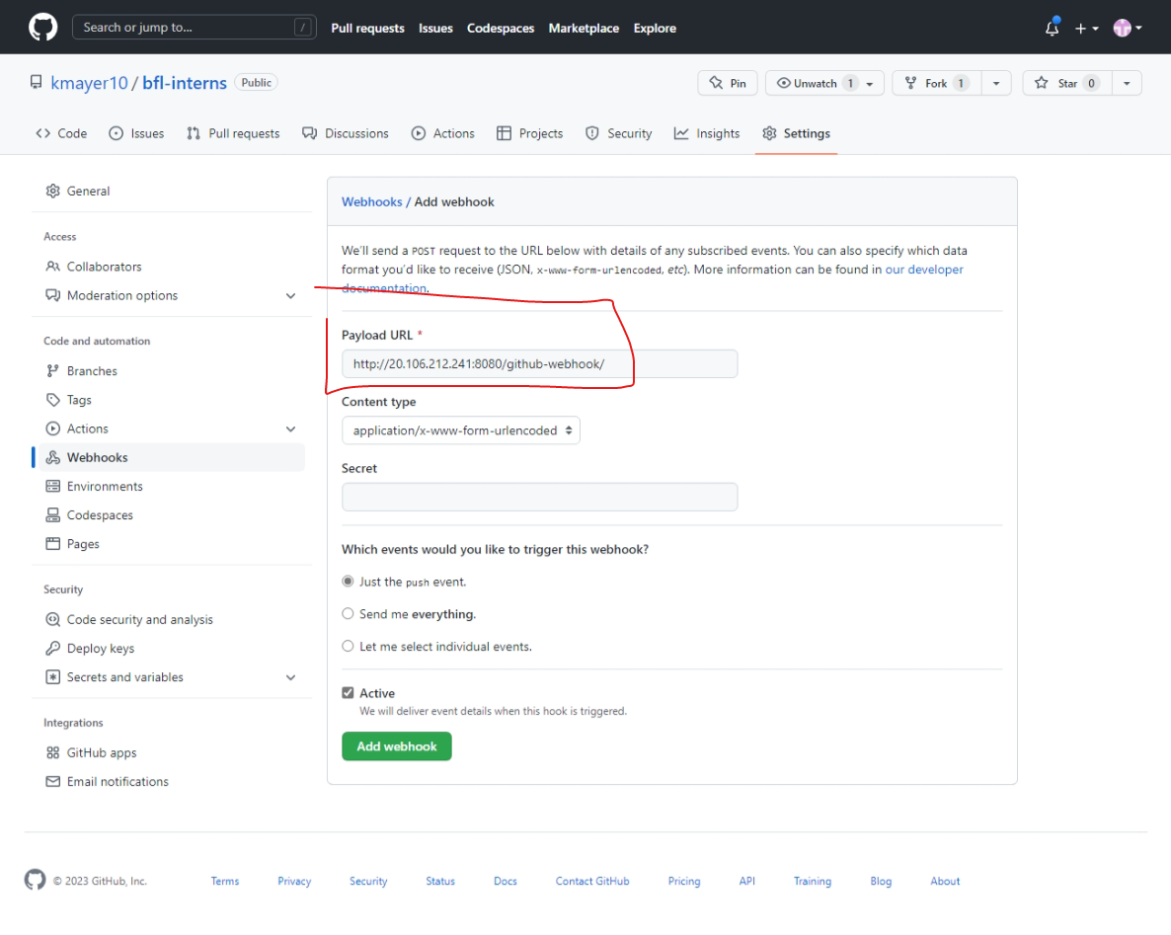
Task: Open Environments settings
Action: click(x=104, y=486)
